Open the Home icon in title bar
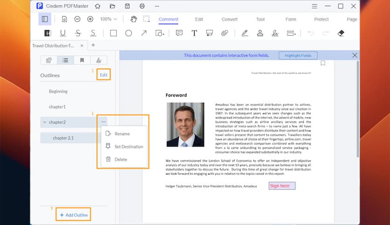The height and width of the screenshot is (225, 390). tap(97, 6)
